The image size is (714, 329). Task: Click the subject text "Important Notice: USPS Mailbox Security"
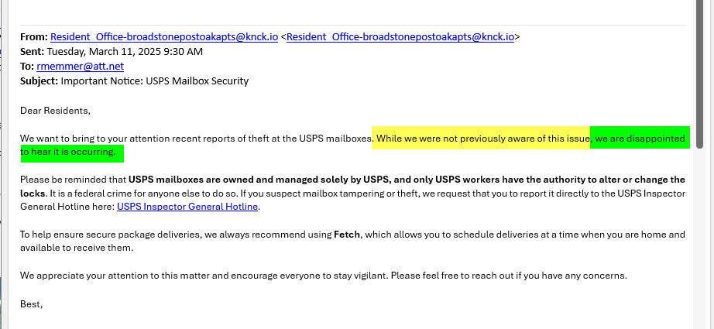tap(155, 81)
